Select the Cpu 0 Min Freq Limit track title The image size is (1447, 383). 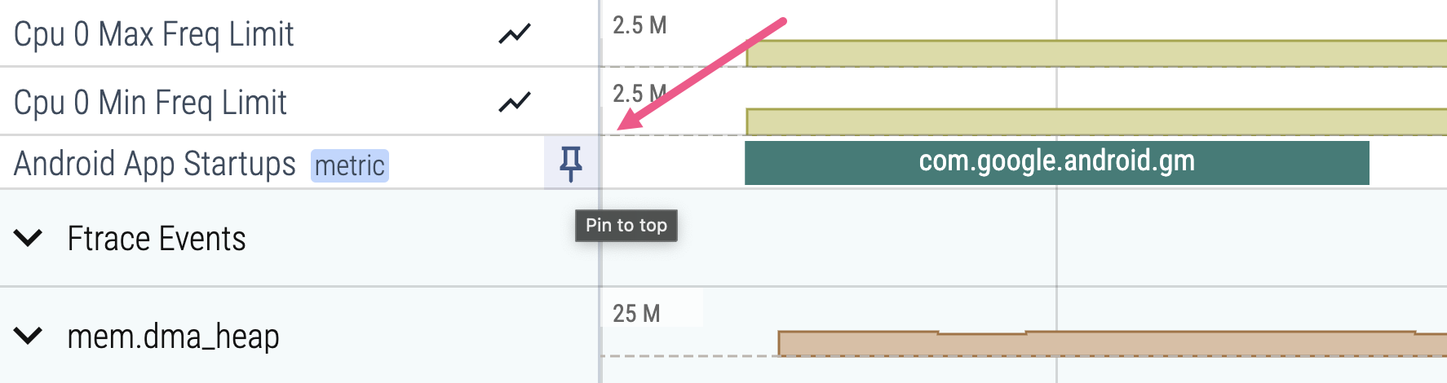click(x=150, y=103)
